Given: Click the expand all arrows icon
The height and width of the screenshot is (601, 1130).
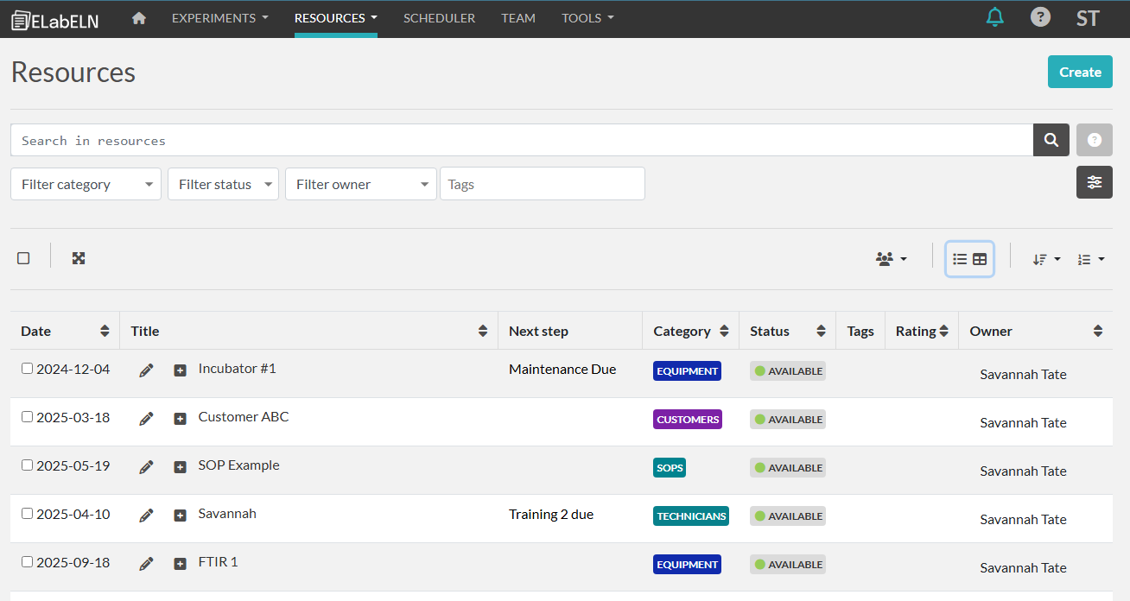Looking at the screenshot, I should tap(79, 258).
